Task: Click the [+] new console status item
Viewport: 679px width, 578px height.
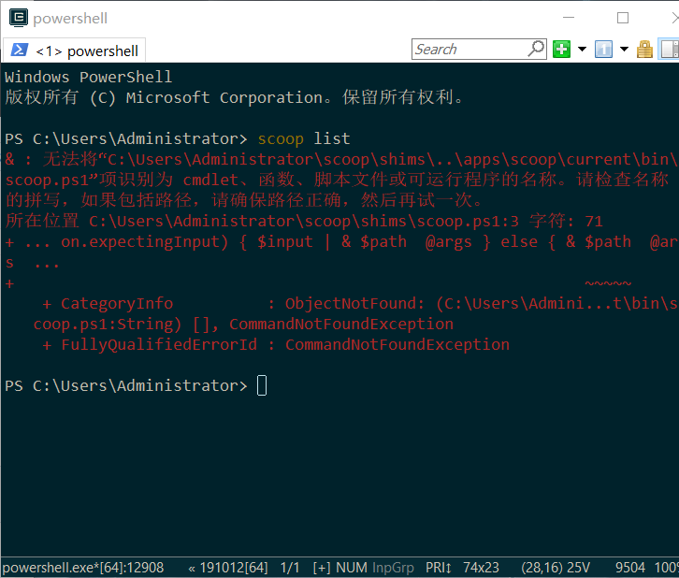Action: coord(322,567)
